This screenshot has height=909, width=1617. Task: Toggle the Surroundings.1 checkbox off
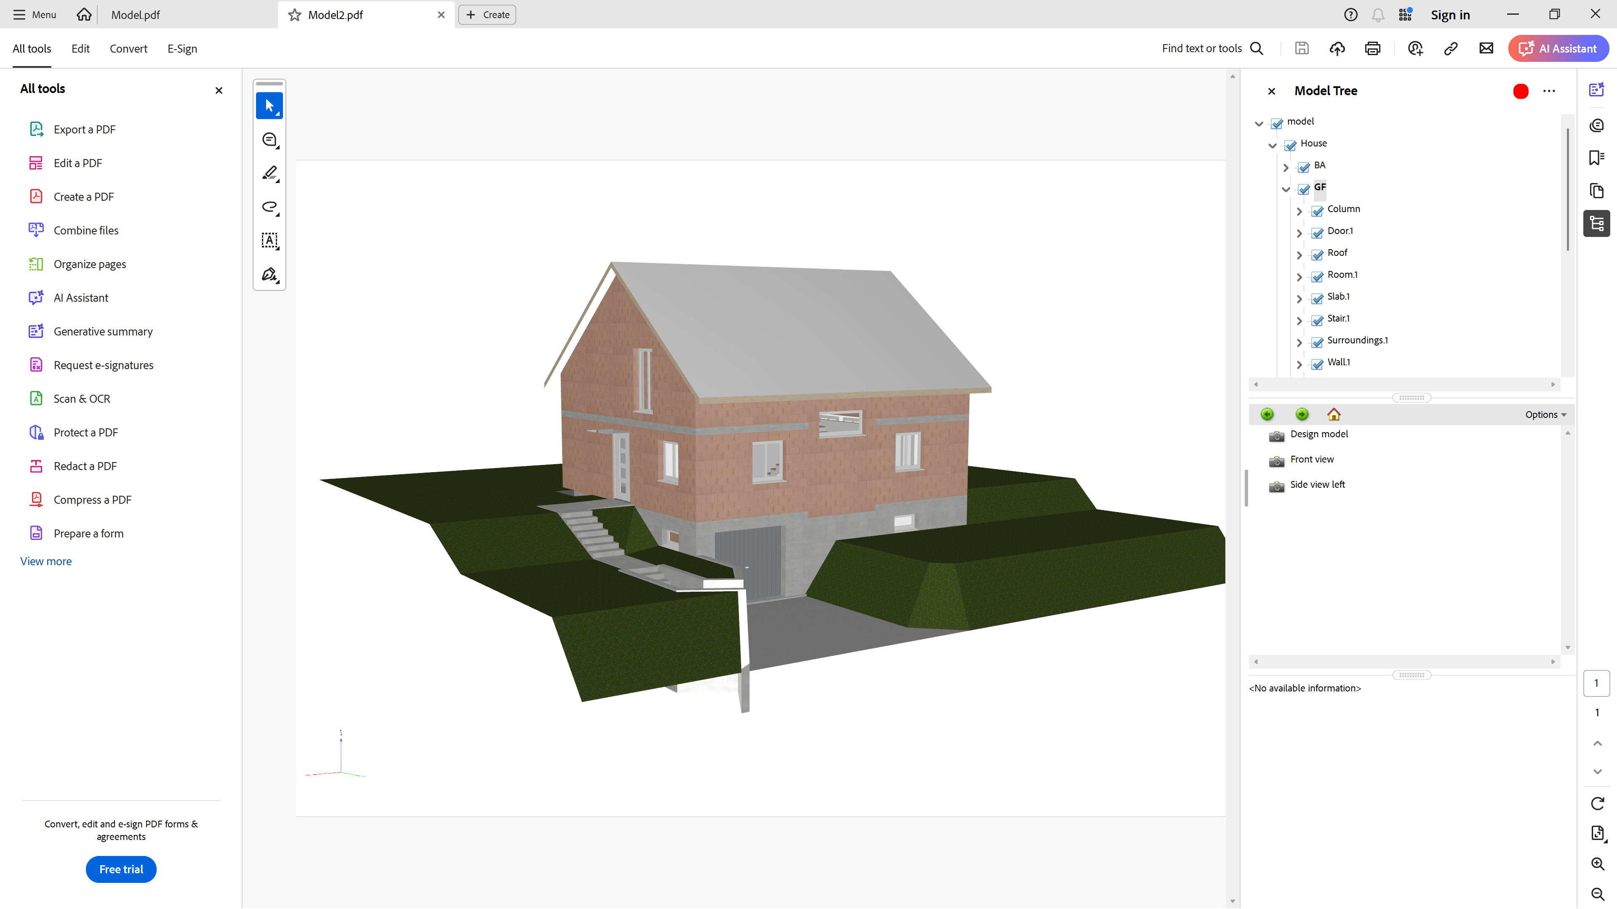click(x=1318, y=342)
